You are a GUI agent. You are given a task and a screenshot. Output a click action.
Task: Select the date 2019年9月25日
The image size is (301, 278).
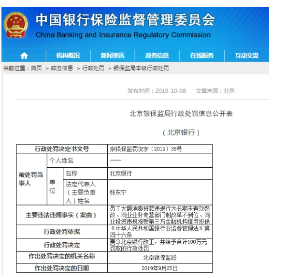(159, 268)
